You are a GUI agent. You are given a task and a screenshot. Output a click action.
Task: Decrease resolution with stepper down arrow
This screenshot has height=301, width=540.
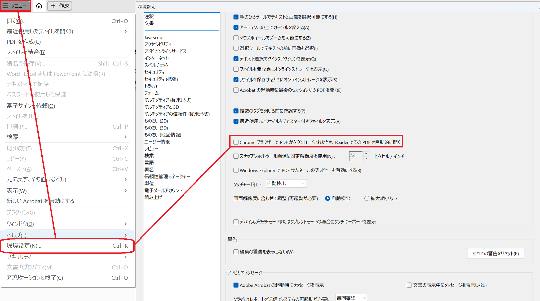[366, 158]
